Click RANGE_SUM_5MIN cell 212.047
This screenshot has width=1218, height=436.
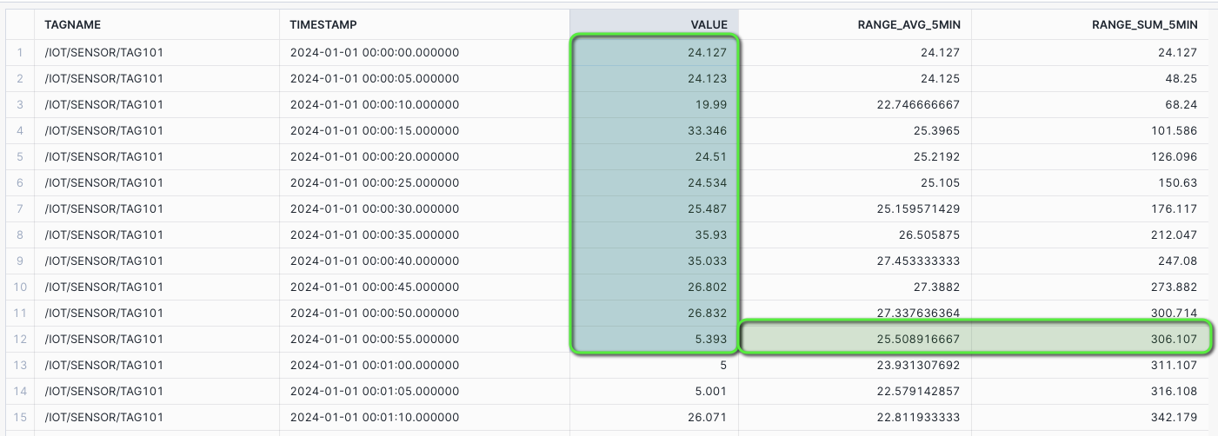click(x=1090, y=235)
